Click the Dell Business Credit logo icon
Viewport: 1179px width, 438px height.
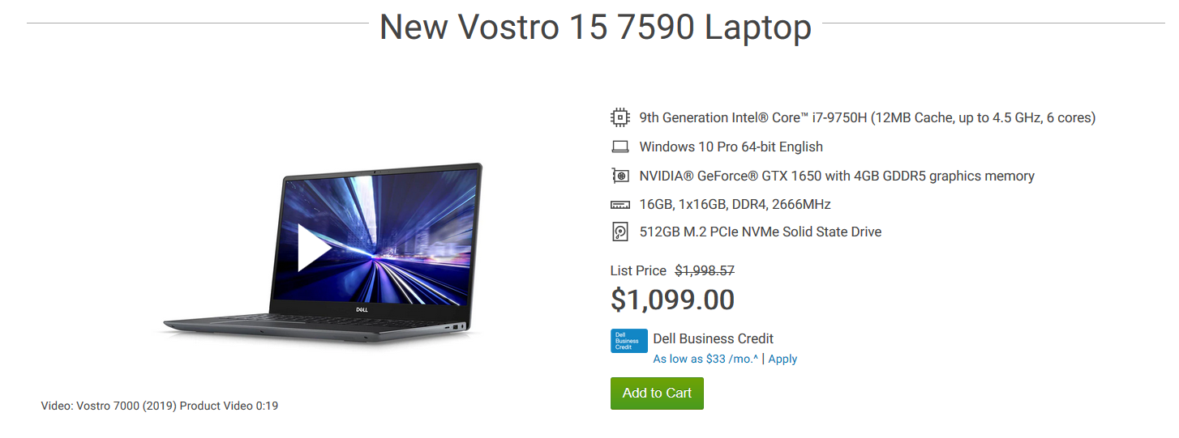pyautogui.click(x=628, y=341)
